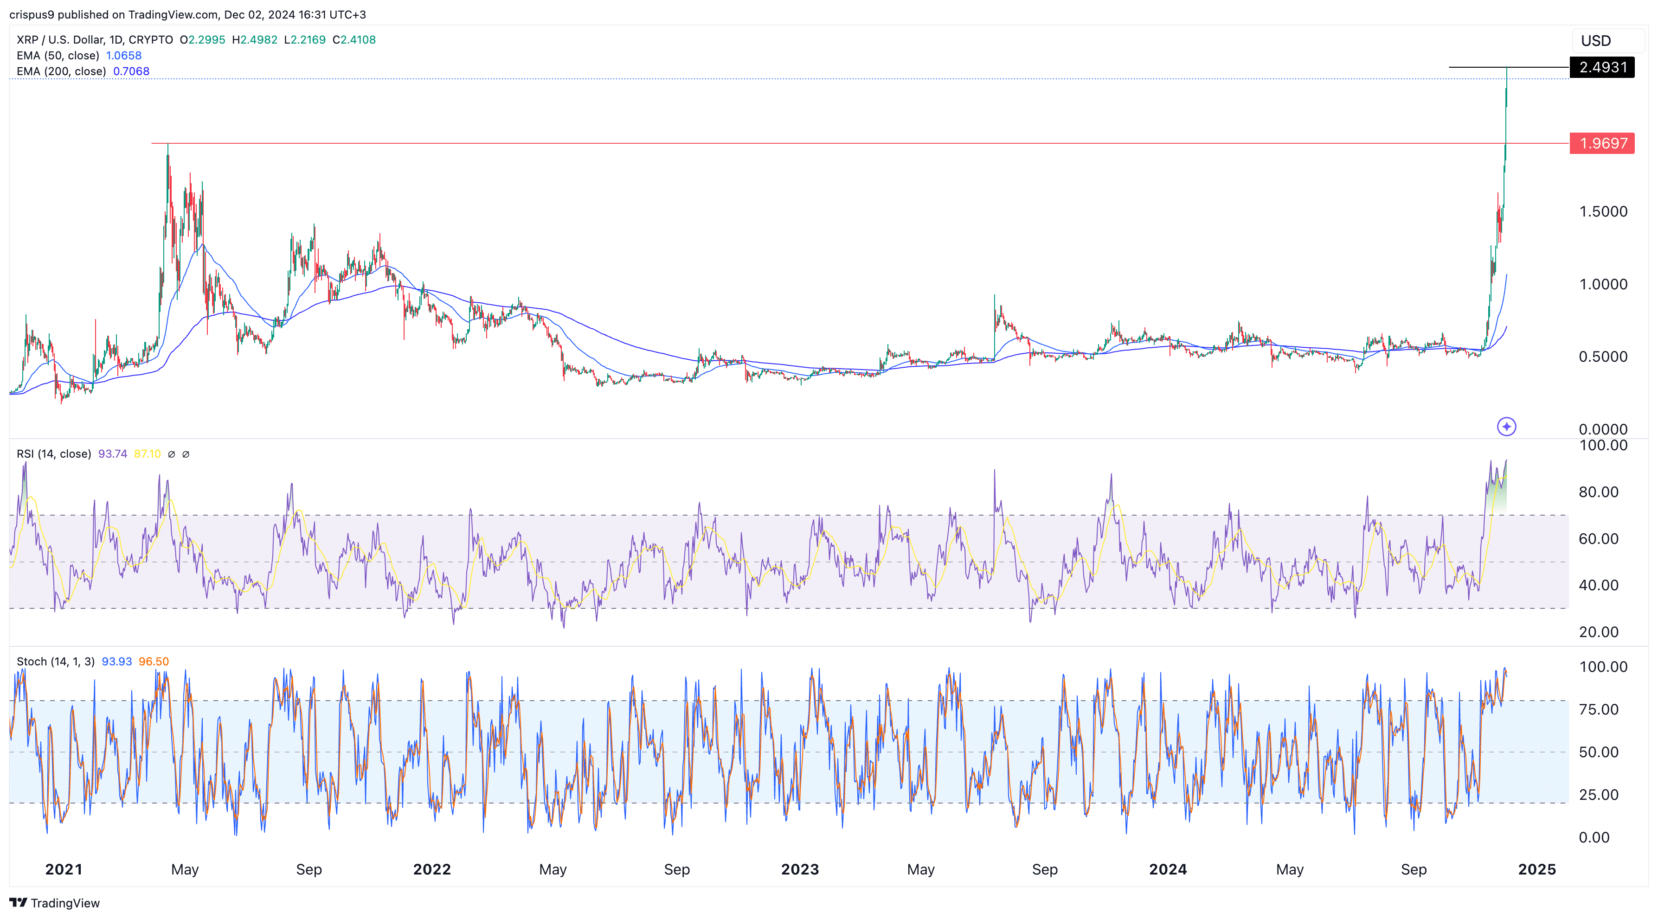Click the RSI value 93.74

point(113,454)
